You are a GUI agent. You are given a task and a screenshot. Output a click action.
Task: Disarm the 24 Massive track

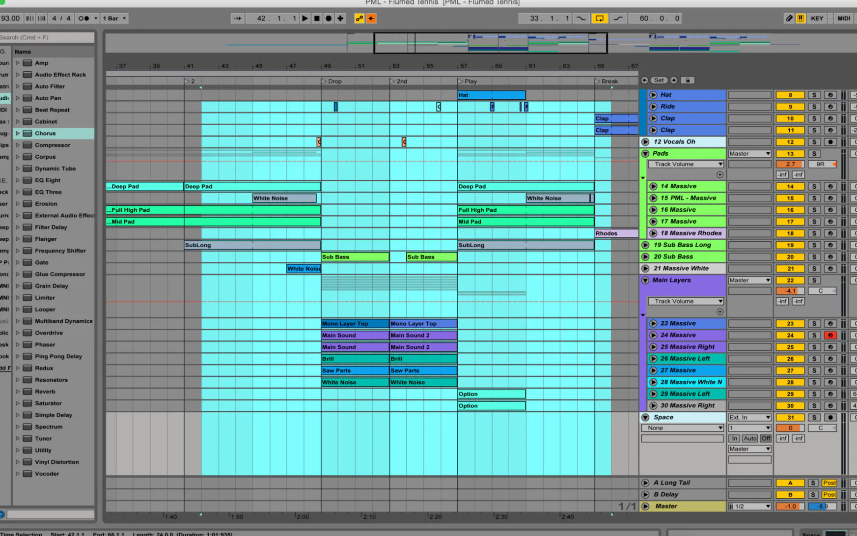coord(830,335)
